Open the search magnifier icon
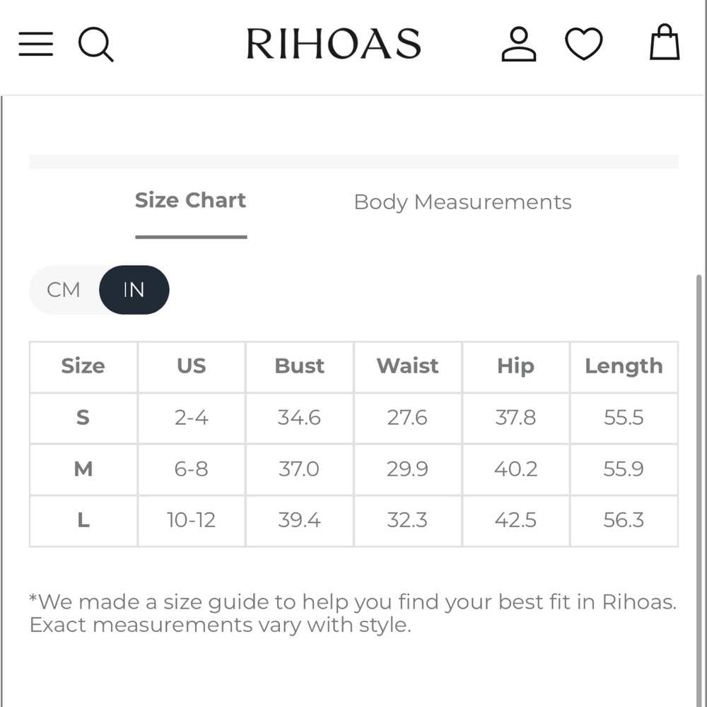 [95, 44]
